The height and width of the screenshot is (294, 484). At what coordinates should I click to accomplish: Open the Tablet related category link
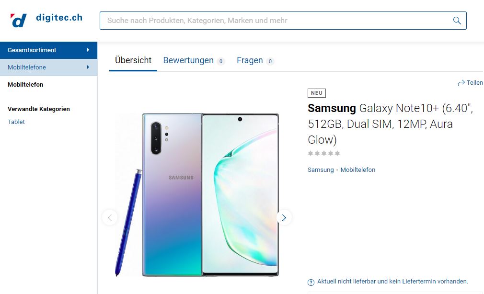16,122
